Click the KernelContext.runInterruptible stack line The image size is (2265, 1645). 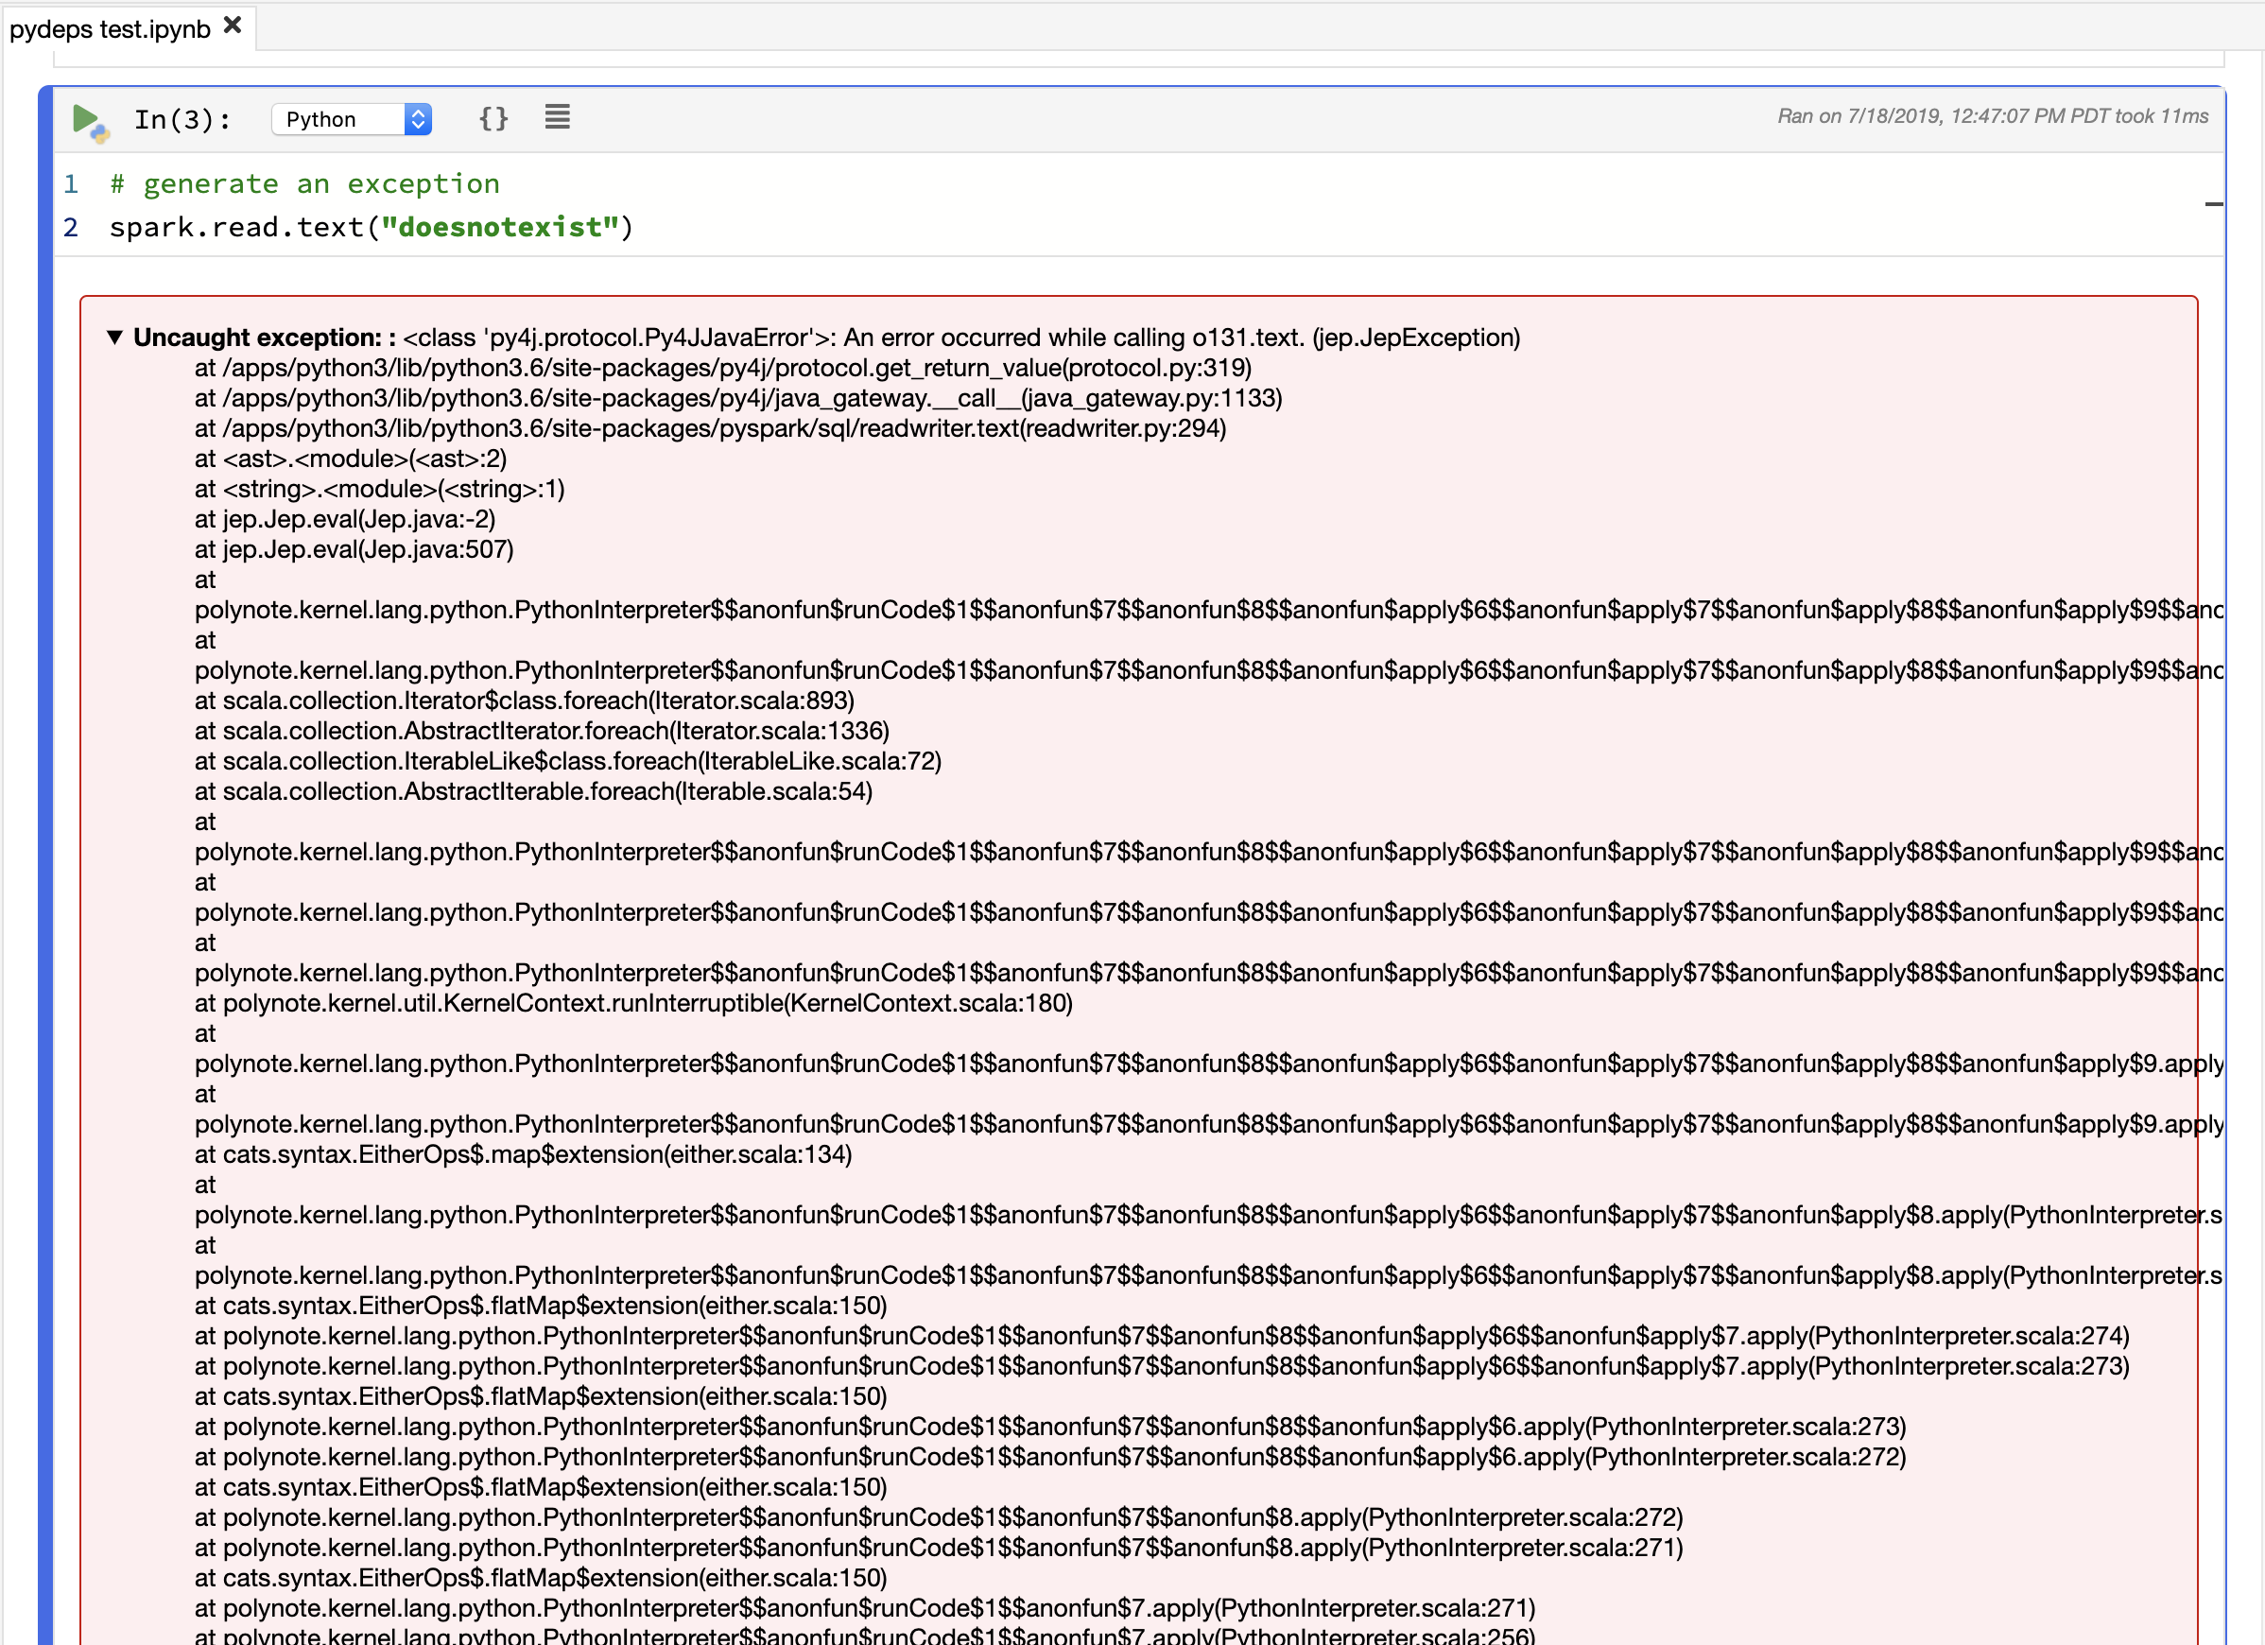point(634,1004)
